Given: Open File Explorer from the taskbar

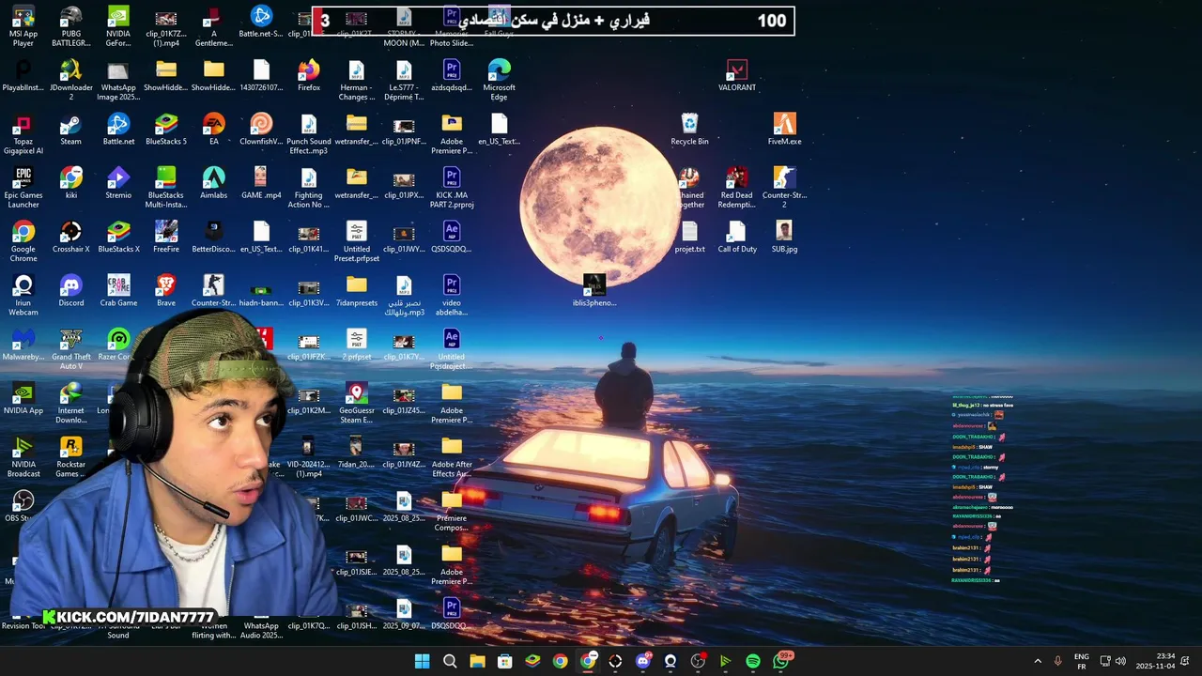Looking at the screenshot, I should (x=477, y=661).
